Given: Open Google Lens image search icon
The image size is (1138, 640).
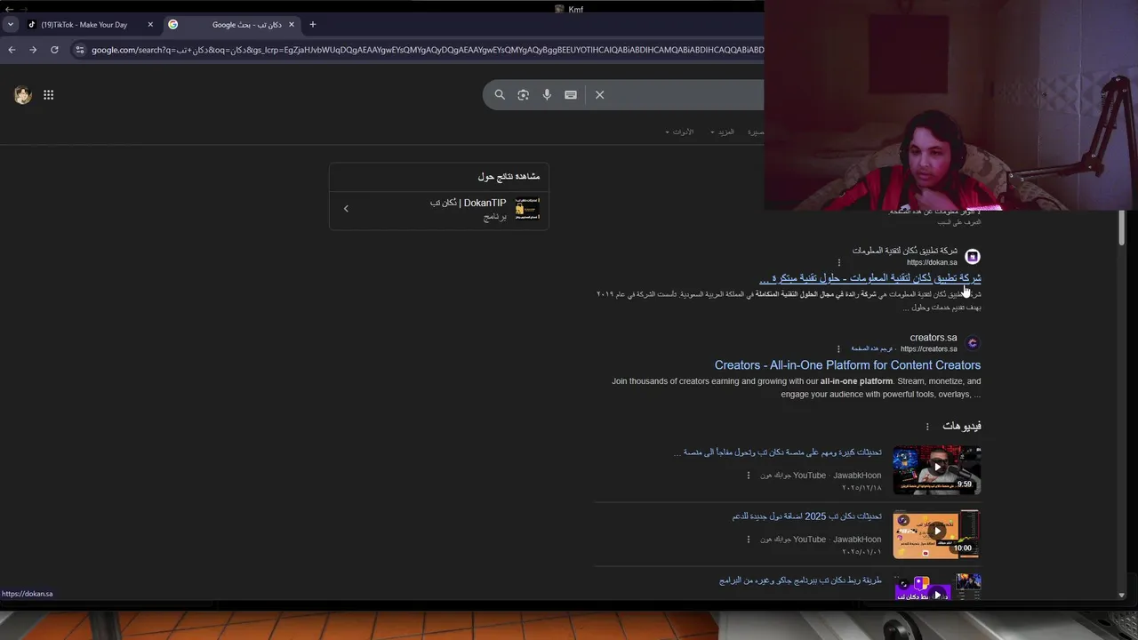Looking at the screenshot, I should 523,95.
